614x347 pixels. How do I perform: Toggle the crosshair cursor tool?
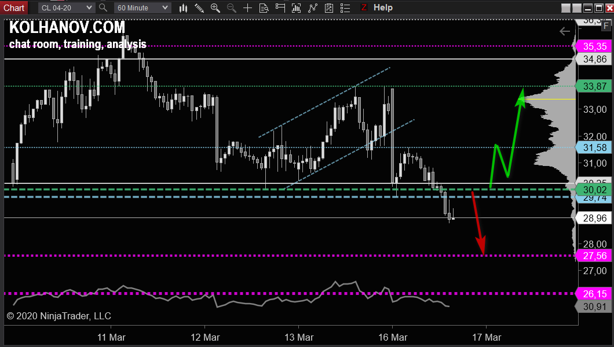point(248,8)
